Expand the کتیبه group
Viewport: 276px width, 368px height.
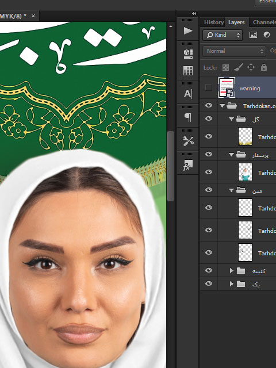pyautogui.click(x=232, y=271)
